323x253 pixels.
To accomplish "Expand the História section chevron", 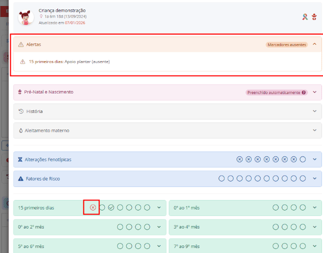I will [314, 111].
